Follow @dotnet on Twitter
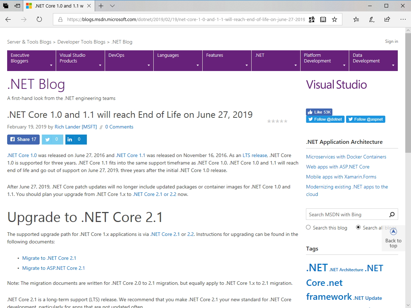The height and width of the screenshot is (308, 411). [x=325, y=119]
